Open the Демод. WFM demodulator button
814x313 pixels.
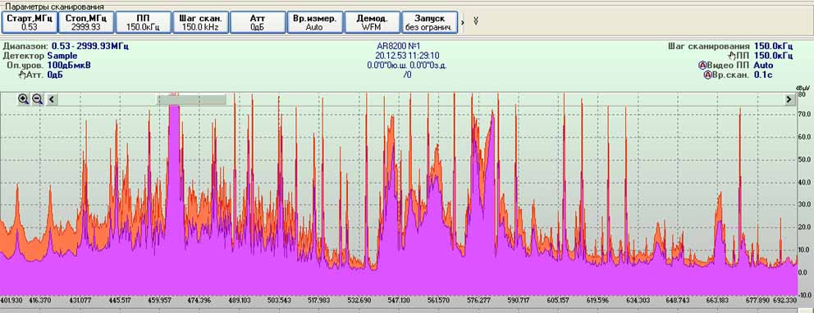[x=372, y=22]
